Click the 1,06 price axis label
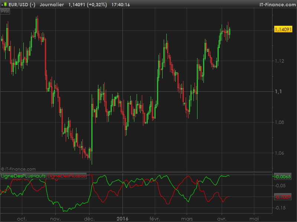 coord(280,153)
